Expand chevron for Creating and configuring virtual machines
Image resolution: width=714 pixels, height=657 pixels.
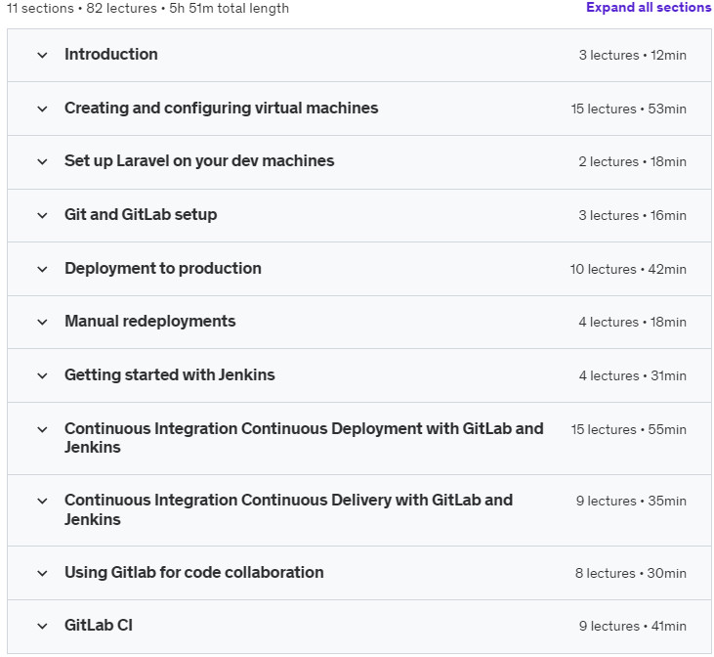[x=42, y=109]
